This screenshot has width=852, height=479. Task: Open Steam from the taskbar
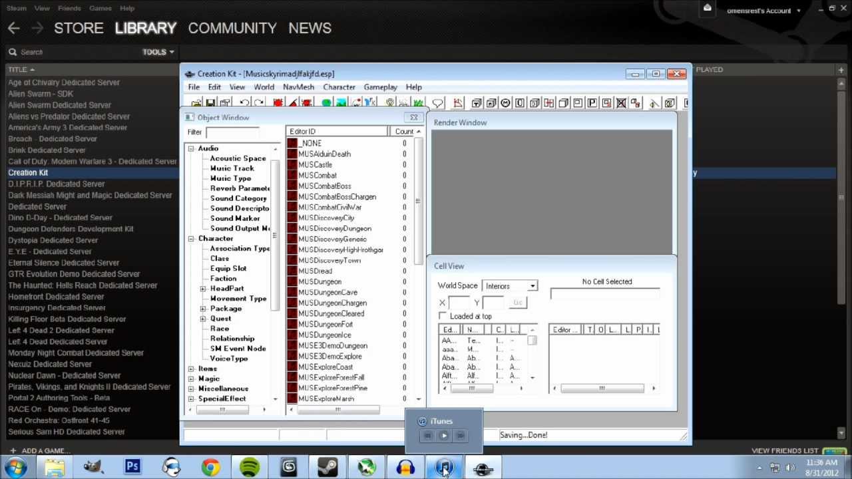(x=327, y=468)
